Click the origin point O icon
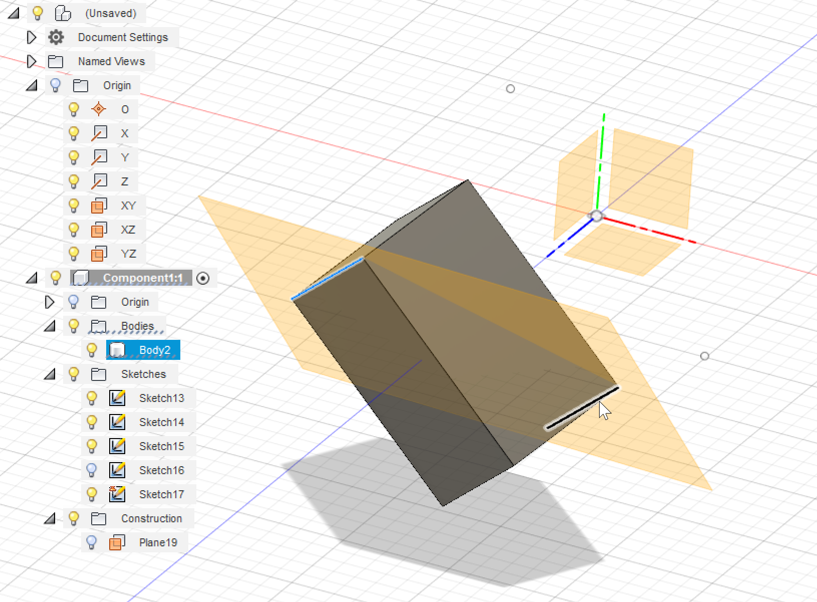This screenshot has height=602, width=817. point(99,109)
